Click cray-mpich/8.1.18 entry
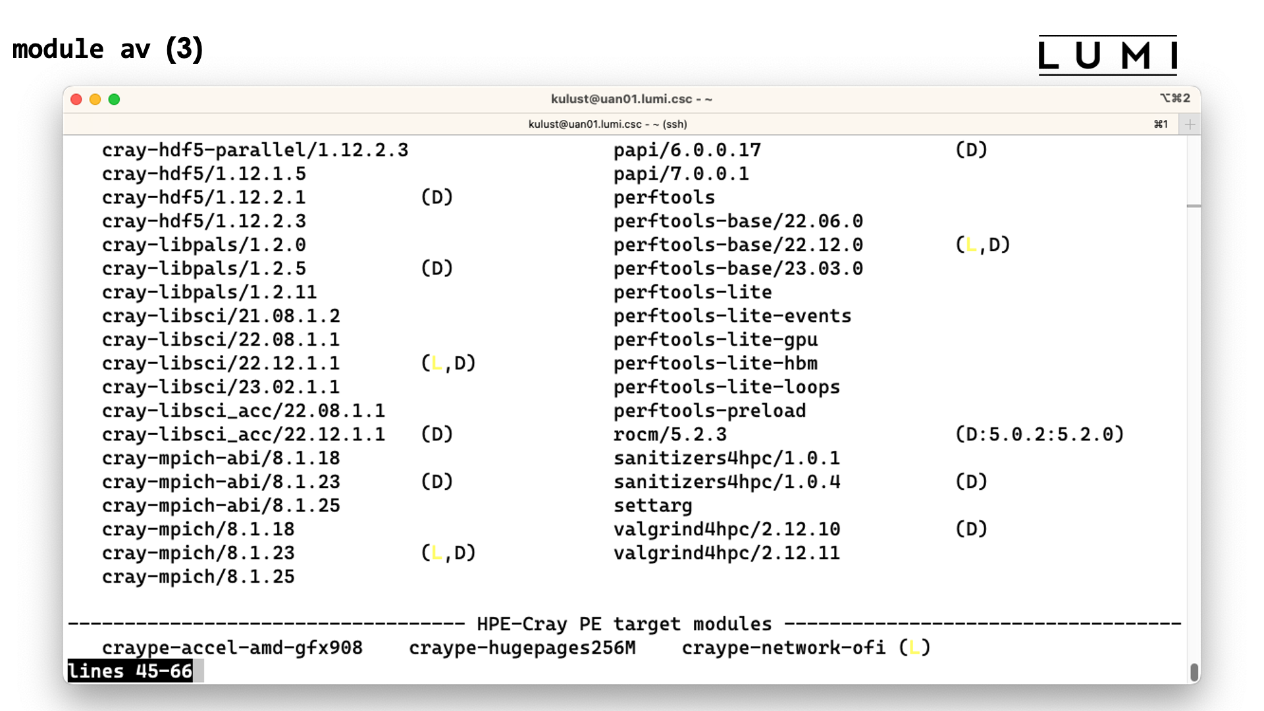 (x=198, y=529)
